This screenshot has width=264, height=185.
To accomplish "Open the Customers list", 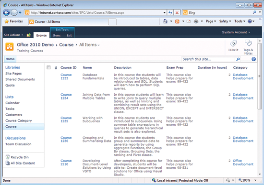I will [x=14, y=115].
